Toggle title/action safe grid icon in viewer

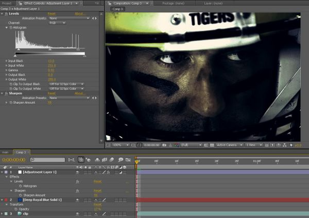(133, 145)
